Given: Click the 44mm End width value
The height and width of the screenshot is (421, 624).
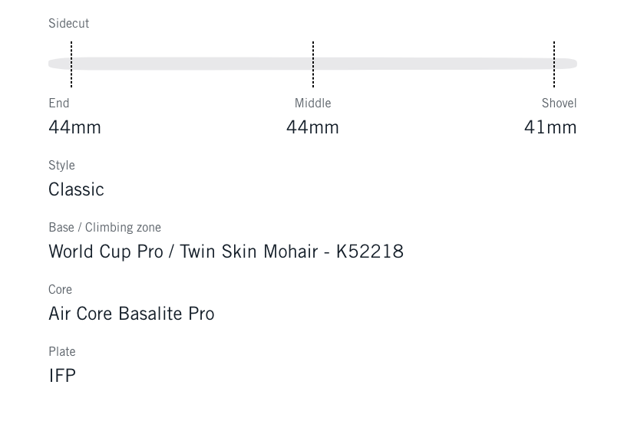Looking at the screenshot, I should (74, 127).
